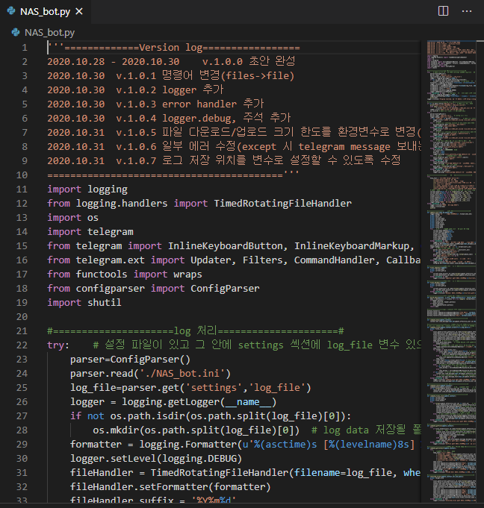The image size is (484, 508).
Task: Click 'logging.handlers' on line 12
Action: [122, 204]
